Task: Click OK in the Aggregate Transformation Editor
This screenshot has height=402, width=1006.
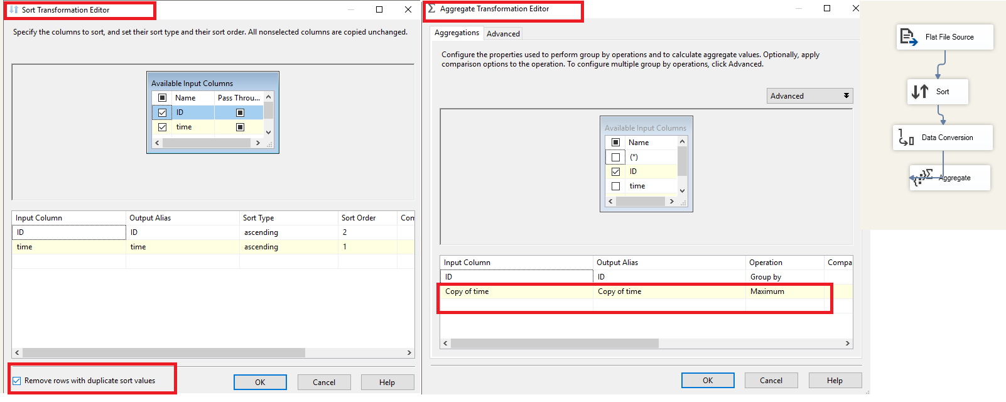Action: (x=708, y=380)
